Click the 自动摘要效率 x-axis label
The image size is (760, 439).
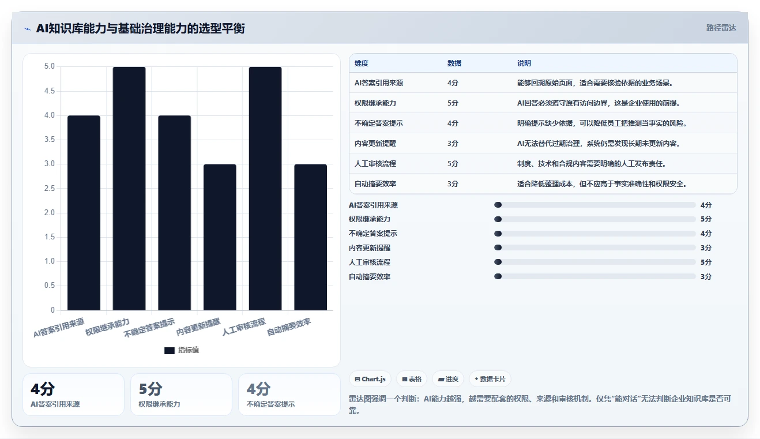click(x=289, y=327)
